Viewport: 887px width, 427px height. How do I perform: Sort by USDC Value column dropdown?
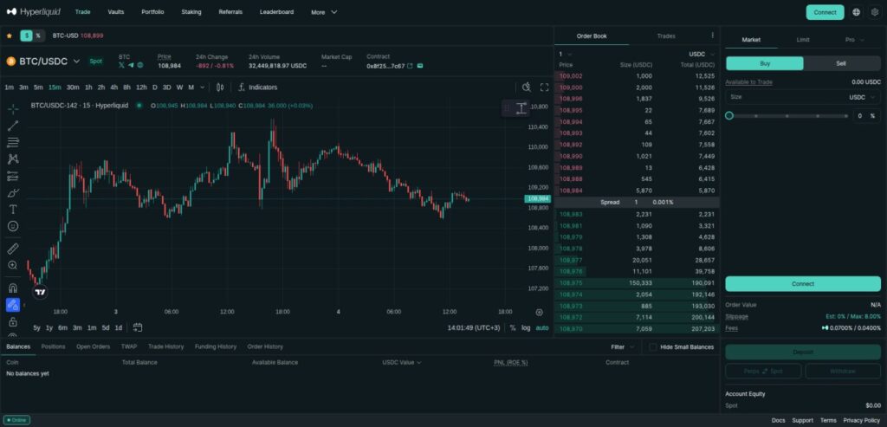click(x=402, y=363)
